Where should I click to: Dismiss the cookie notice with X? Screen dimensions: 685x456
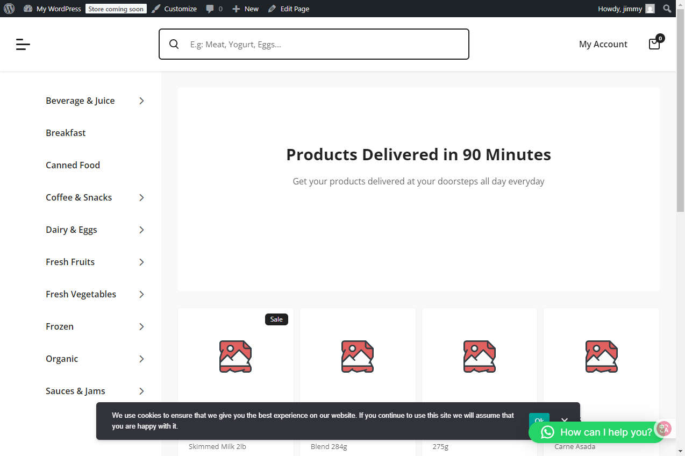564,421
